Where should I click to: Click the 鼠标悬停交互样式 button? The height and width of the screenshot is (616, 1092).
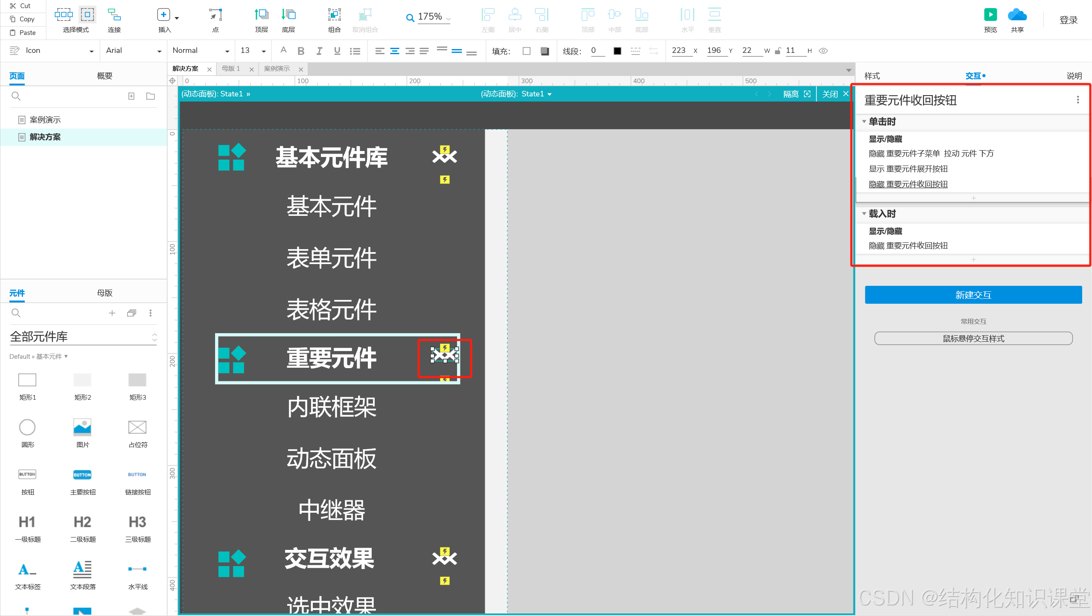973,338
